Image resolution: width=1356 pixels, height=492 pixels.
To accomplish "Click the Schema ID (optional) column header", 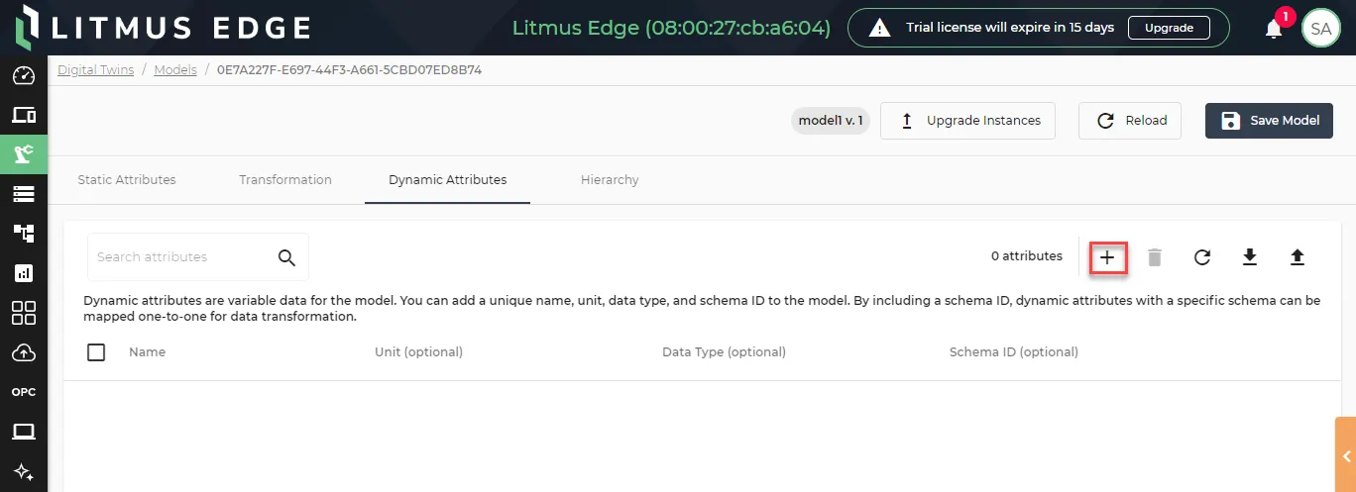I will (1014, 352).
